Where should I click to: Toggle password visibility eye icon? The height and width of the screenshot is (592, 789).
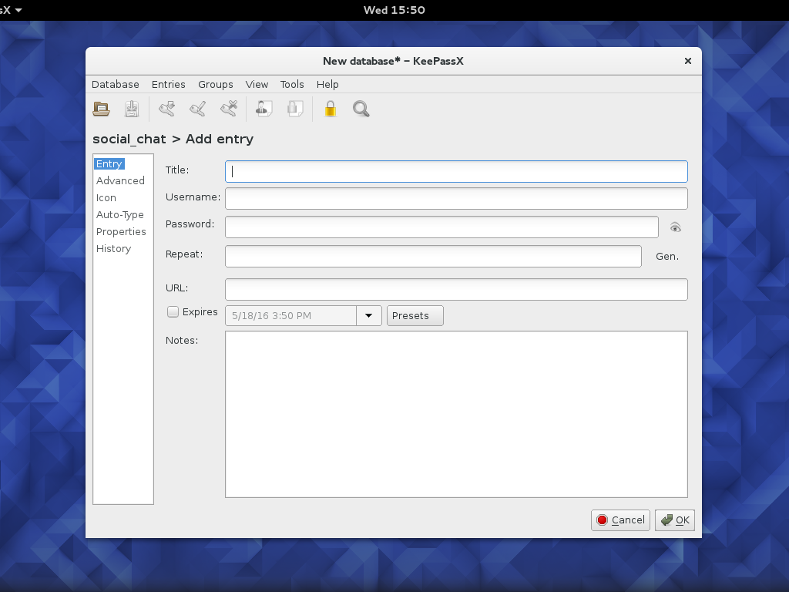675,227
